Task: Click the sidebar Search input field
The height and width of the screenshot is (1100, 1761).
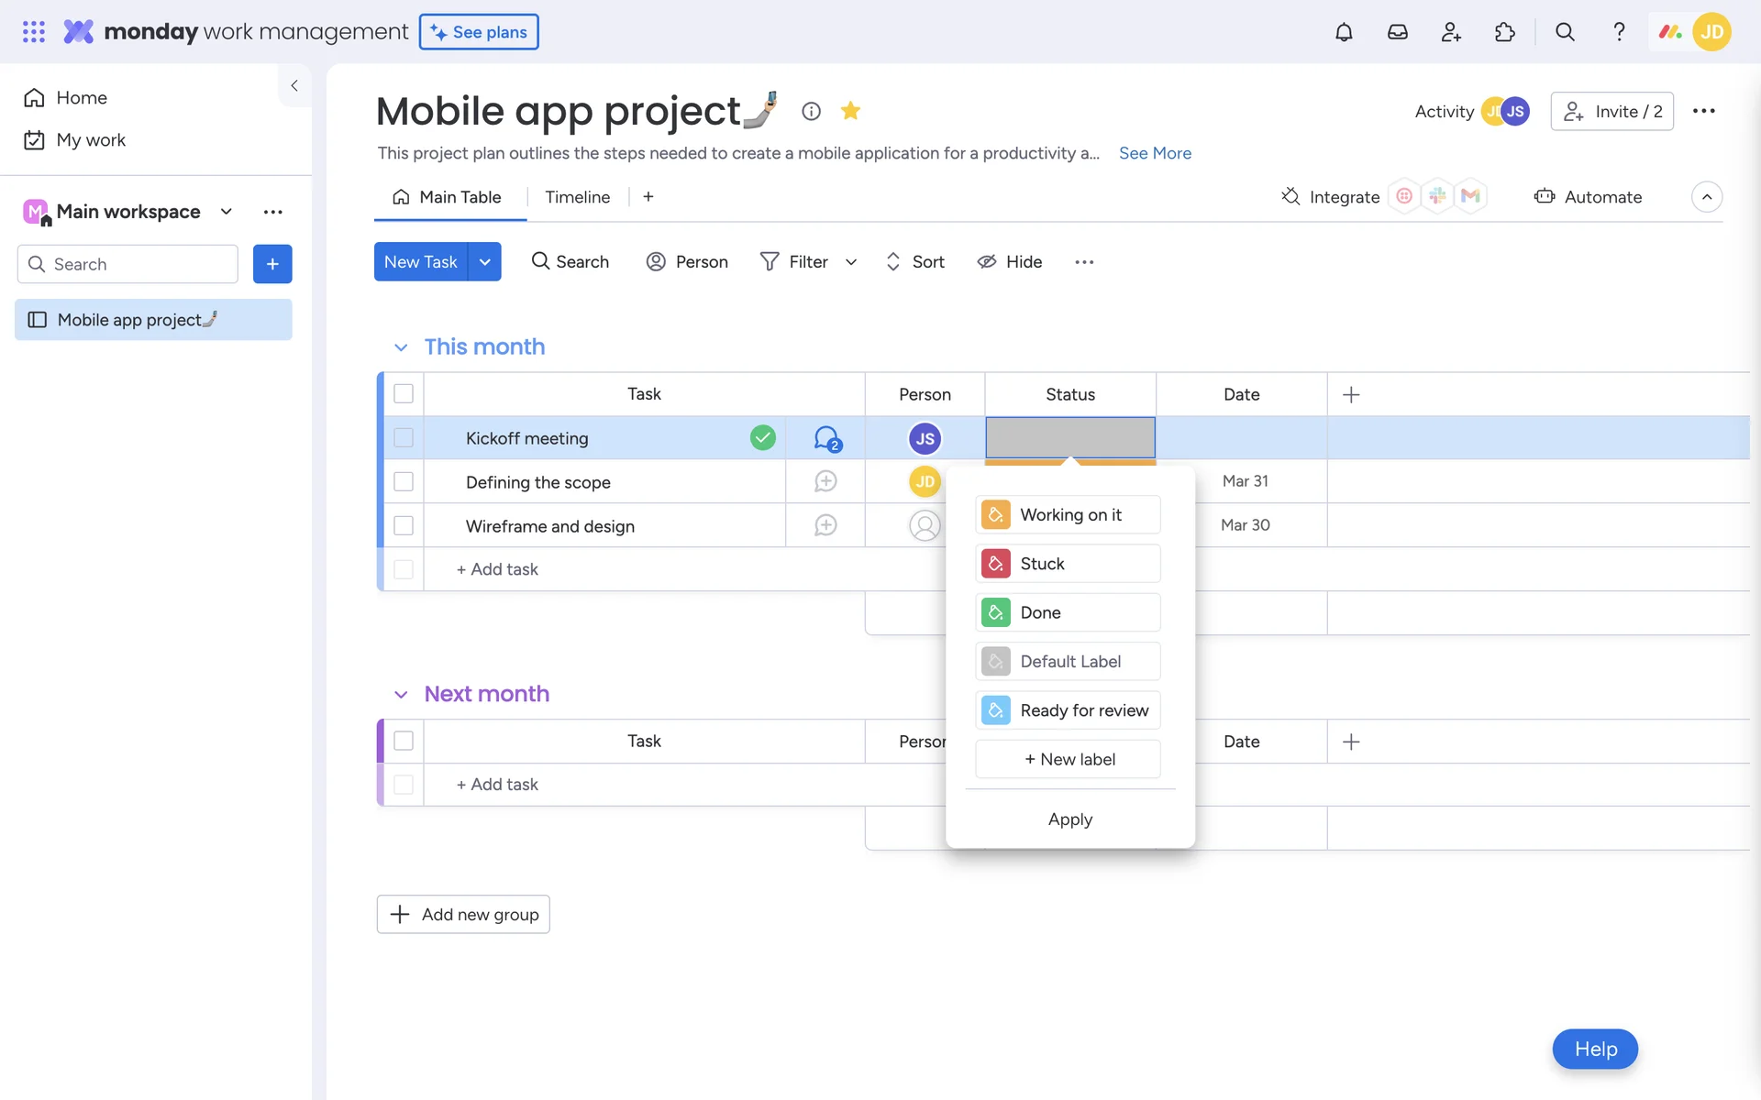Action: pyautogui.click(x=128, y=264)
